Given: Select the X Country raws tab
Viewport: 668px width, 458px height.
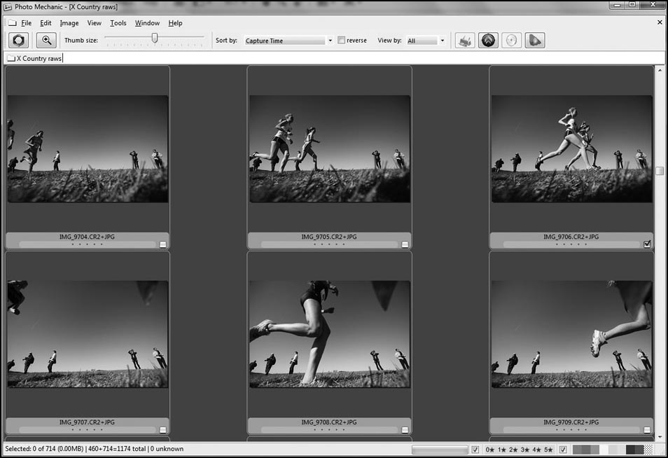Looking at the screenshot, I should click(34, 58).
